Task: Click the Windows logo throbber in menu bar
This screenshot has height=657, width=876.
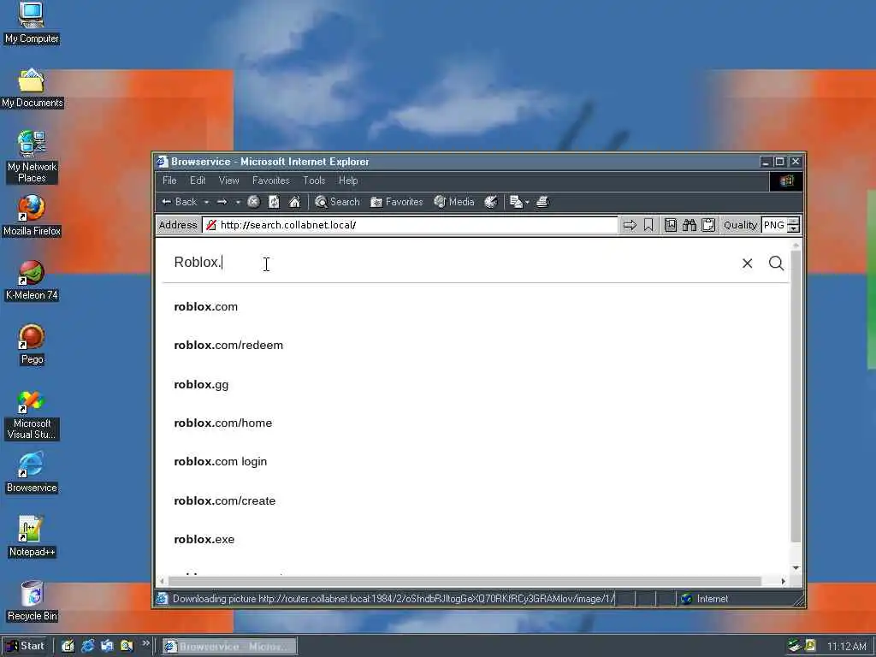Action: [x=787, y=181]
